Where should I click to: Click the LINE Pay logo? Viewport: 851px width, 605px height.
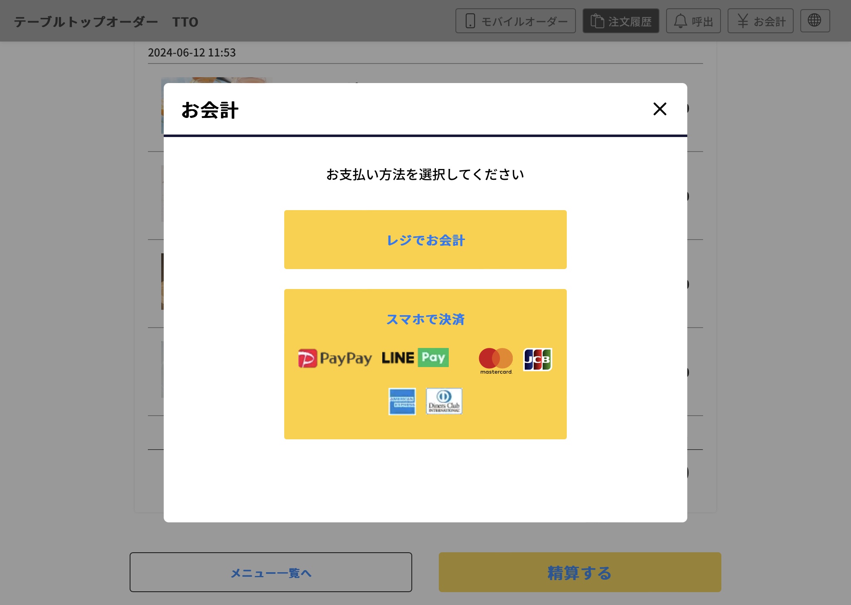click(415, 358)
